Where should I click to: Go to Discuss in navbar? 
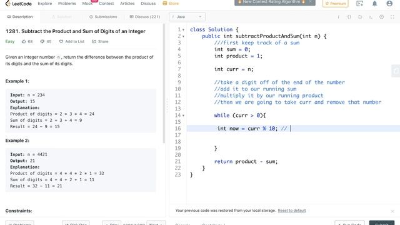pyautogui.click(x=148, y=4)
